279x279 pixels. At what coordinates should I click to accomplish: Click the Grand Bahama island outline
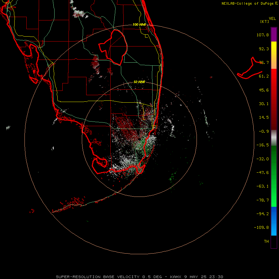pyautogui.click(x=250, y=68)
